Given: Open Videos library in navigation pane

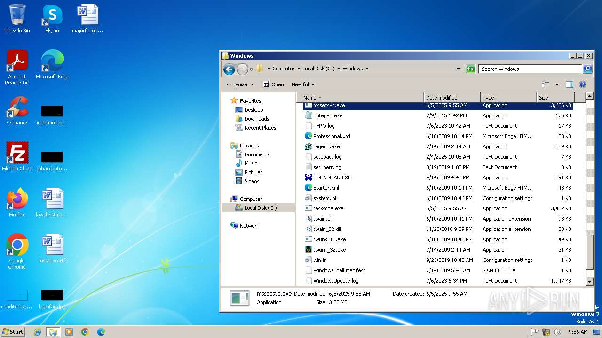Looking at the screenshot, I should tap(252, 181).
